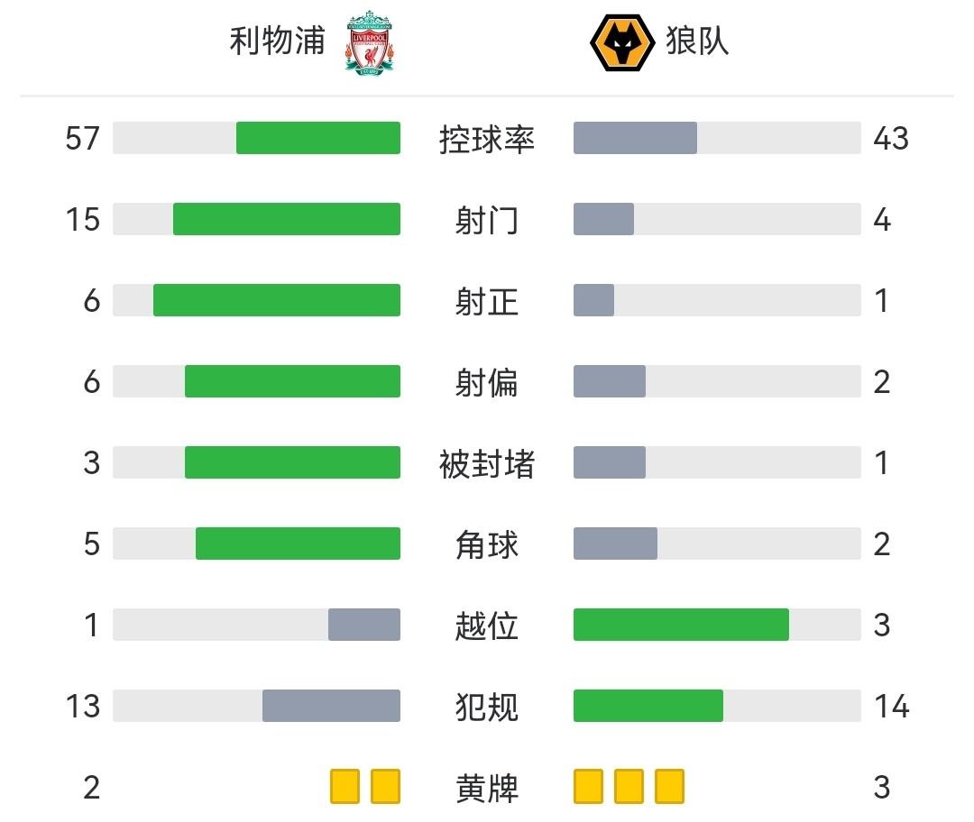Click the Liverpool club crest icon
This screenshot has width=974, height=822.
(367, 42)
